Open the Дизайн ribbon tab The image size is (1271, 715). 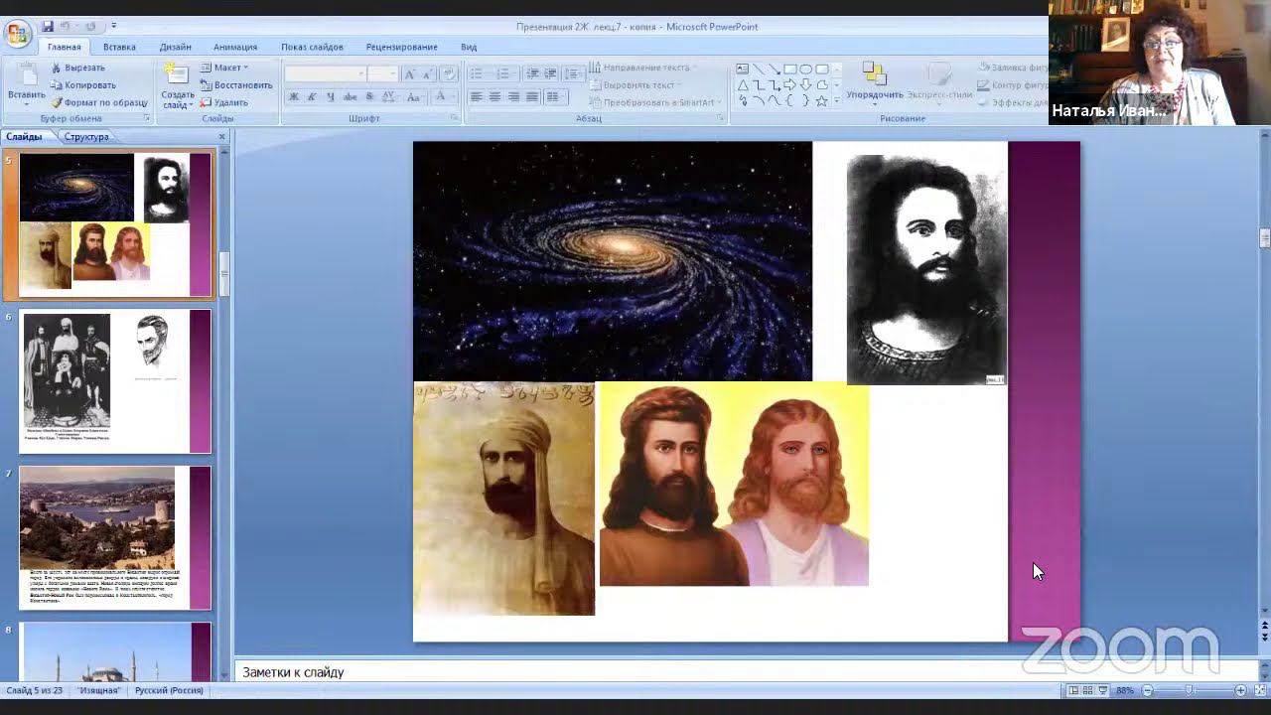click(176, 47)
